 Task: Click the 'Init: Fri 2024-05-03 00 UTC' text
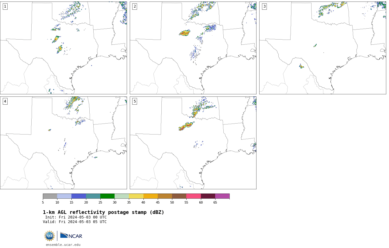(x=76, y=217)
